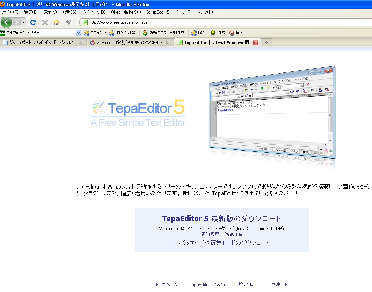372x292 pixels.
Task: Click the site favicon in the address bar
Action: (84, 22)
